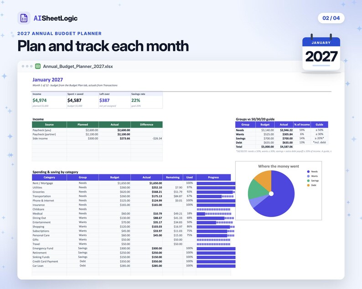Image resolution: width=362 pixels, height=289 pixels.
Task: Click the % of income column header
Action: click(302, 124)
